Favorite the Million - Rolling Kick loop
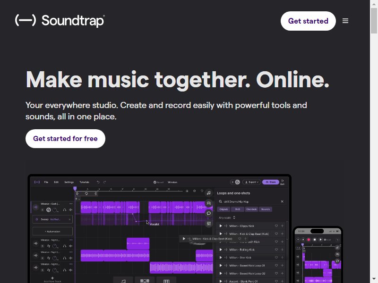The width and height of the screenshot is (378, 283). (276, 250)
